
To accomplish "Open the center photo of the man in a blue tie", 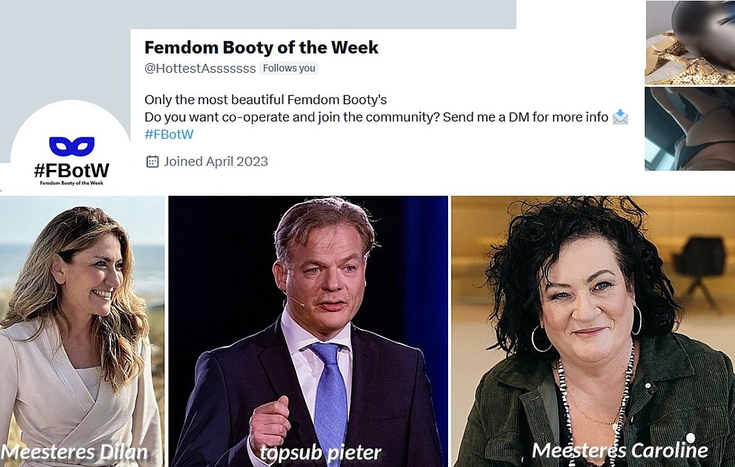I will (308, 322).
